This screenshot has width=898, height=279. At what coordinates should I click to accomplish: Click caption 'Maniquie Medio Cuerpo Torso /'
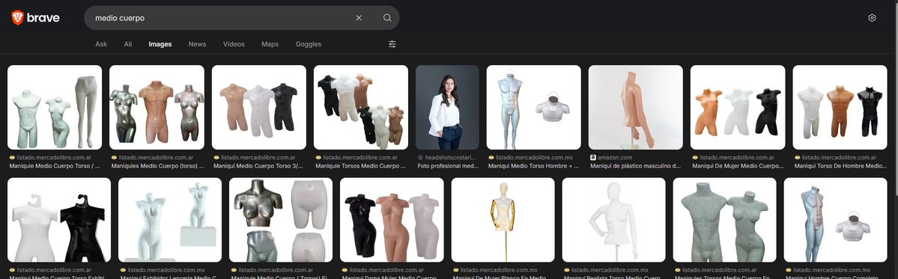pos(55,166)
